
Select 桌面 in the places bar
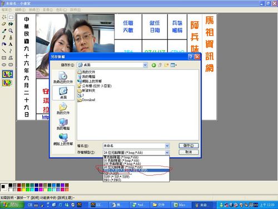point(63,93)
